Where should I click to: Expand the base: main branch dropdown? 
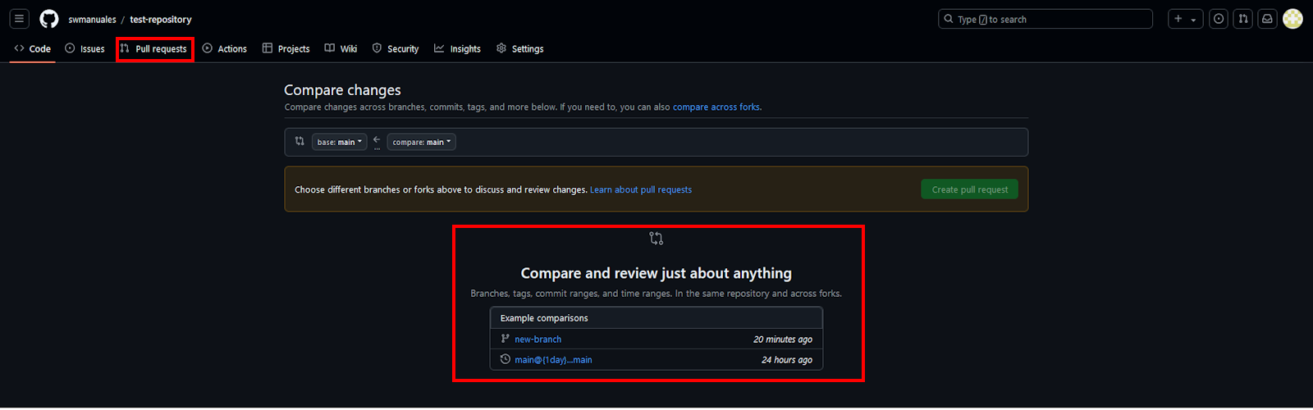tap(339, 142)
